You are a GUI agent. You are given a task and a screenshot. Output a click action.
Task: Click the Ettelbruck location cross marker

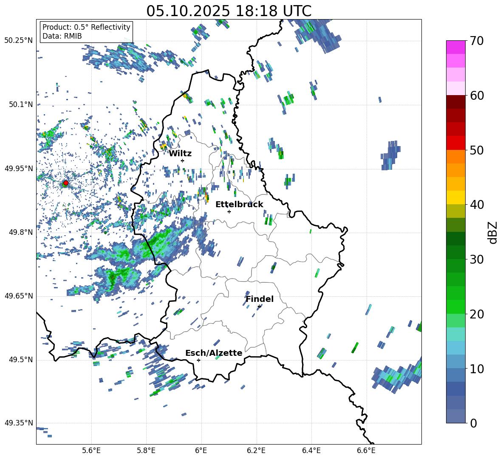click(x=229, y=211)
